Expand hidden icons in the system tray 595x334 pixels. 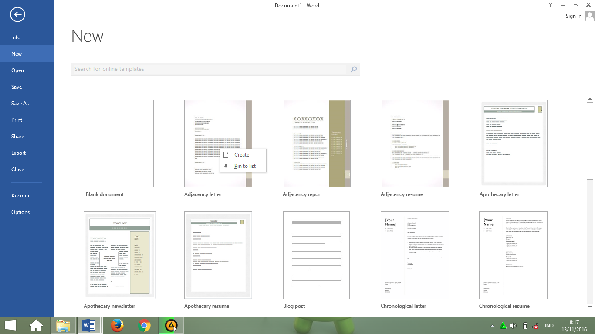(x=493, y=325)
